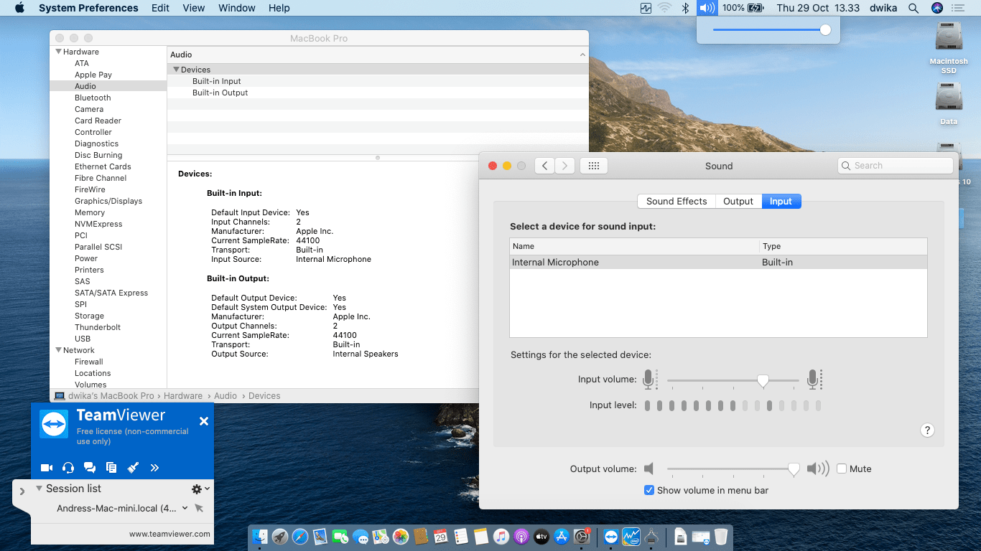The width and height of the screenshot is (981, 551).
Task: Open the Window menu
Action: (x=237, y=8)
